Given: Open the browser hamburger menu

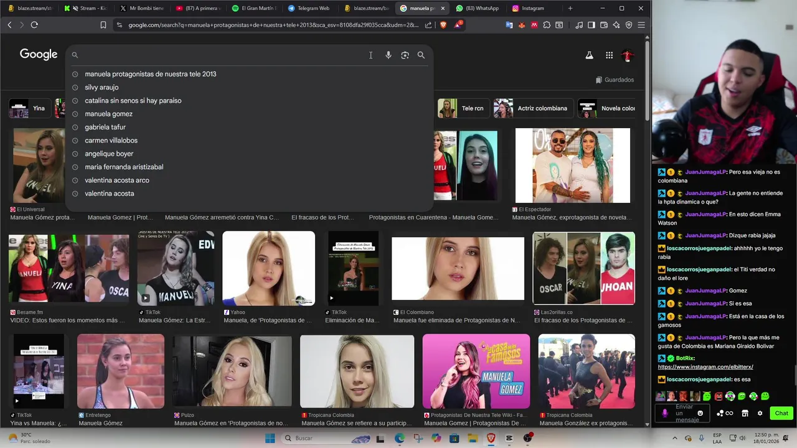Looking at the screenshot, I should [641, 25].
